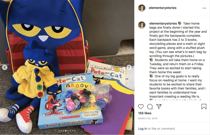Go to the previous photo with the left arrow
The image size is (210, 135).
(x=5, y=67)
